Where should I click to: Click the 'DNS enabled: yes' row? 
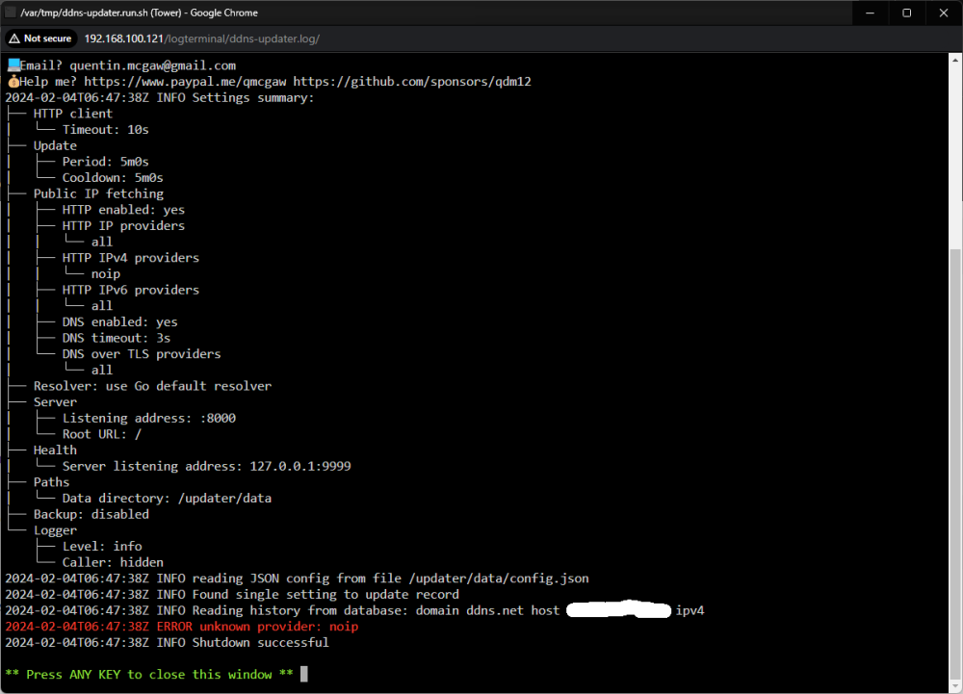click(119, 321)
